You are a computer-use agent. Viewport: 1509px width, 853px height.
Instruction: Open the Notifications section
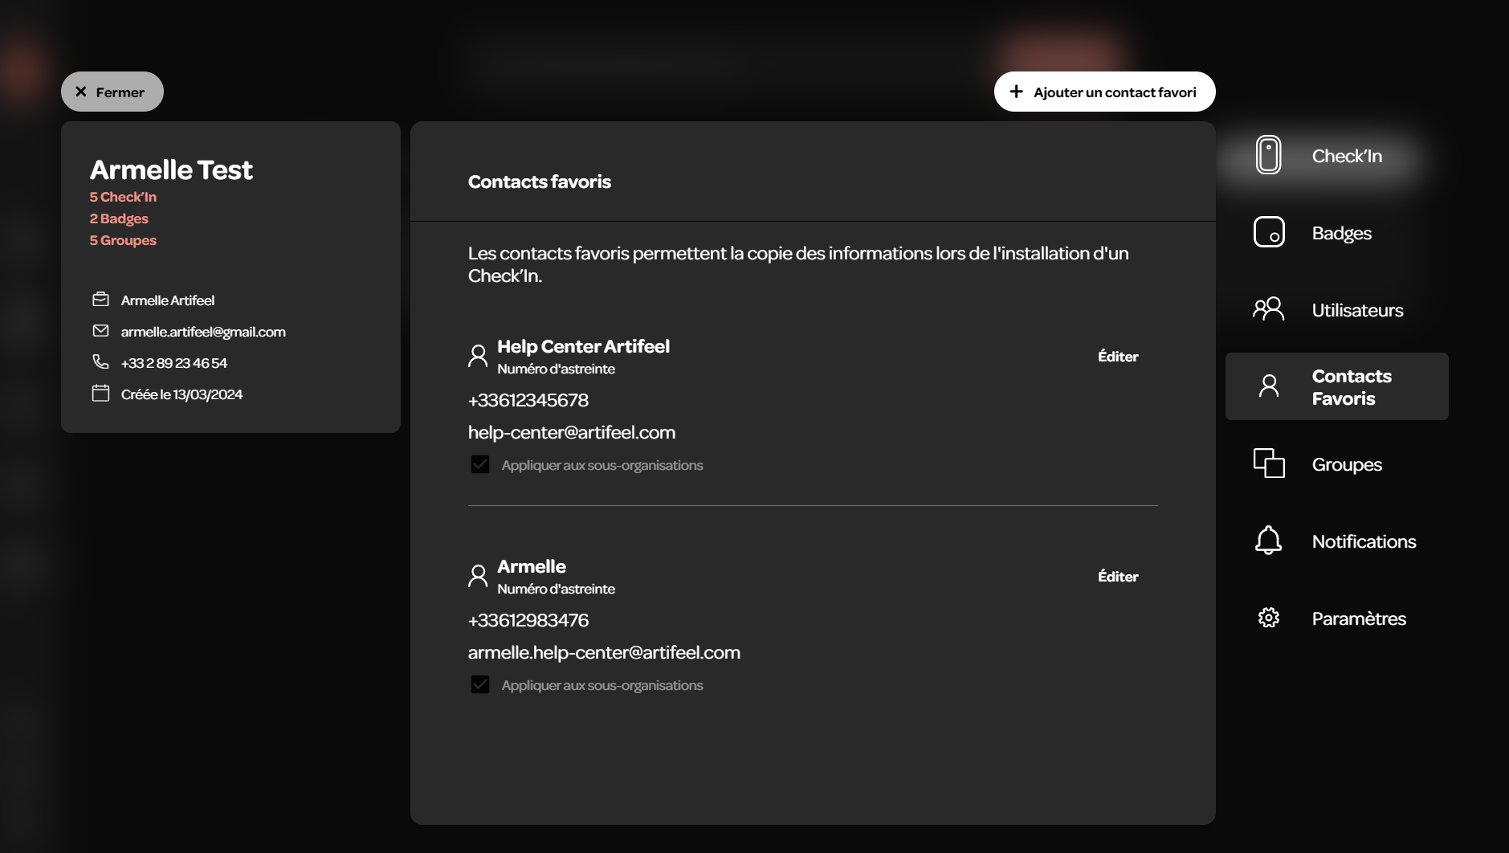point(1336,541)
